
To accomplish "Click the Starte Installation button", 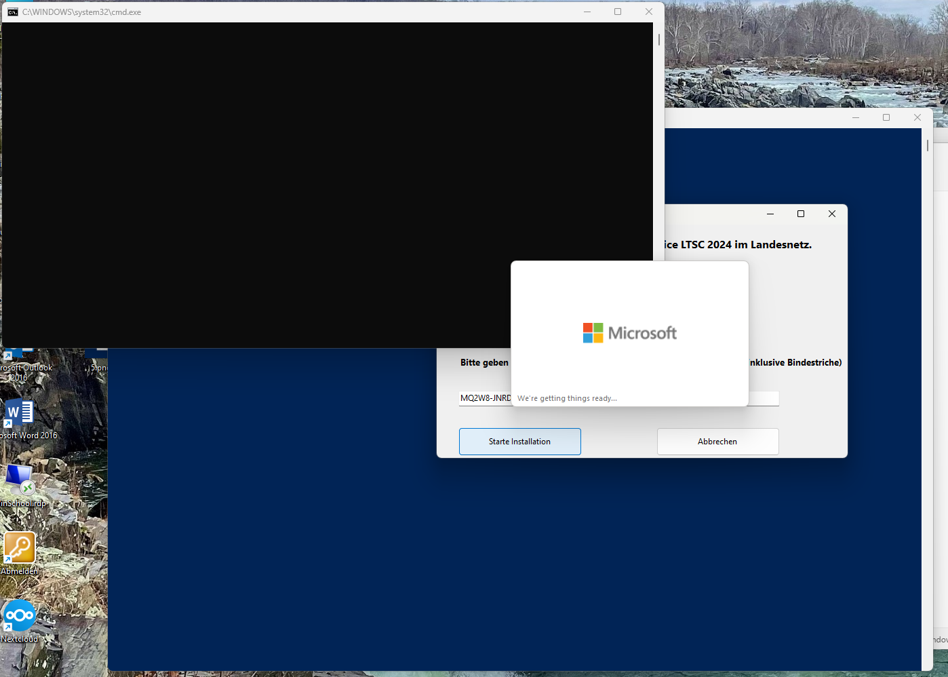I will pos(520,442).
